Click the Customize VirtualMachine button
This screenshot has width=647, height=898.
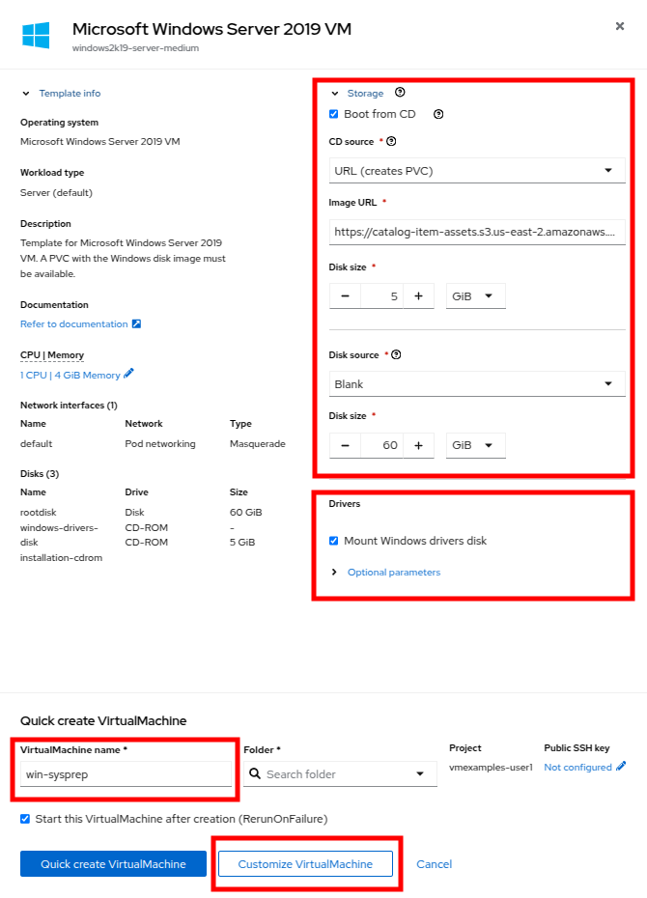click(x=305, y=864)
